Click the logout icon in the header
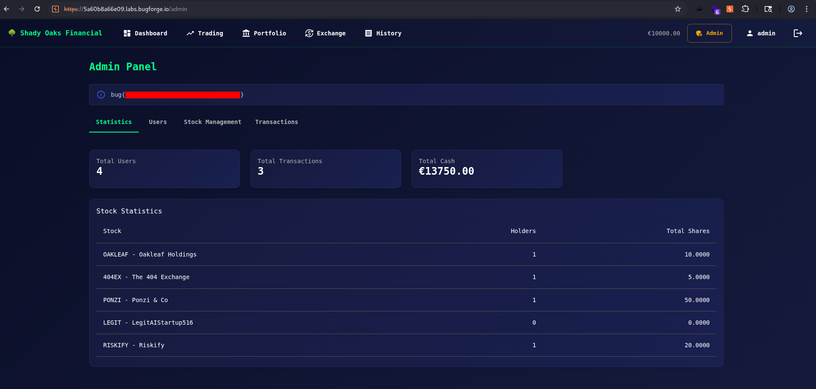The height and width of the screenshot is (389, 816). [x=798, y=33]
